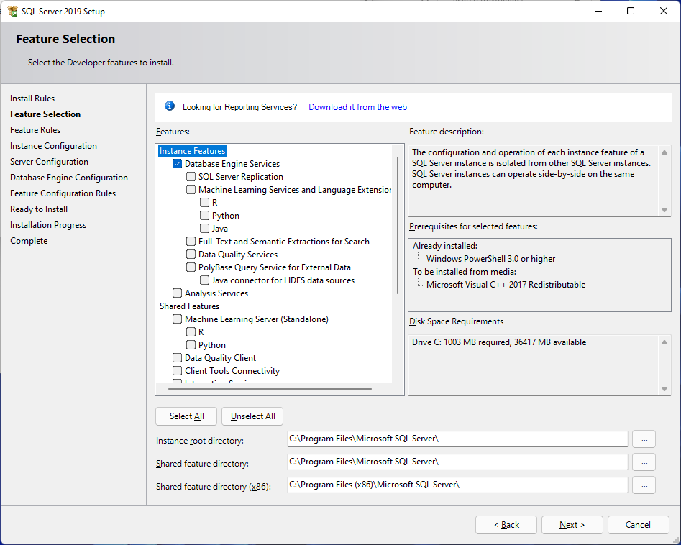This screenshot has width=681, height=545.
Task: Check Java connector for HDFS data sources
Action: (204, 280)
